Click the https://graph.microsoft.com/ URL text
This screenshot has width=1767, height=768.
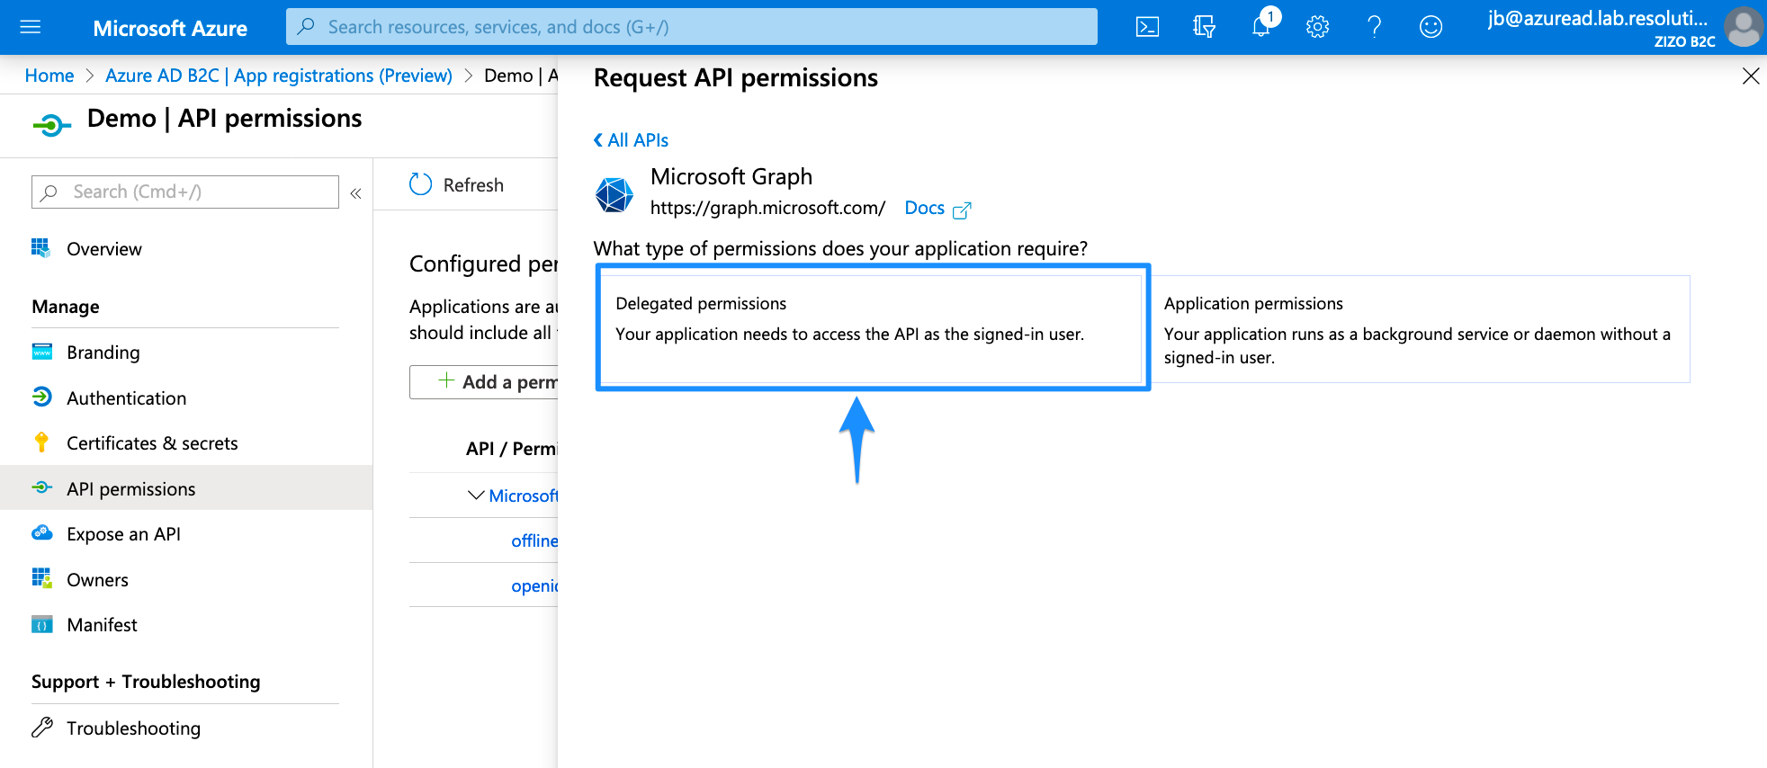click(x=767, y=208)
